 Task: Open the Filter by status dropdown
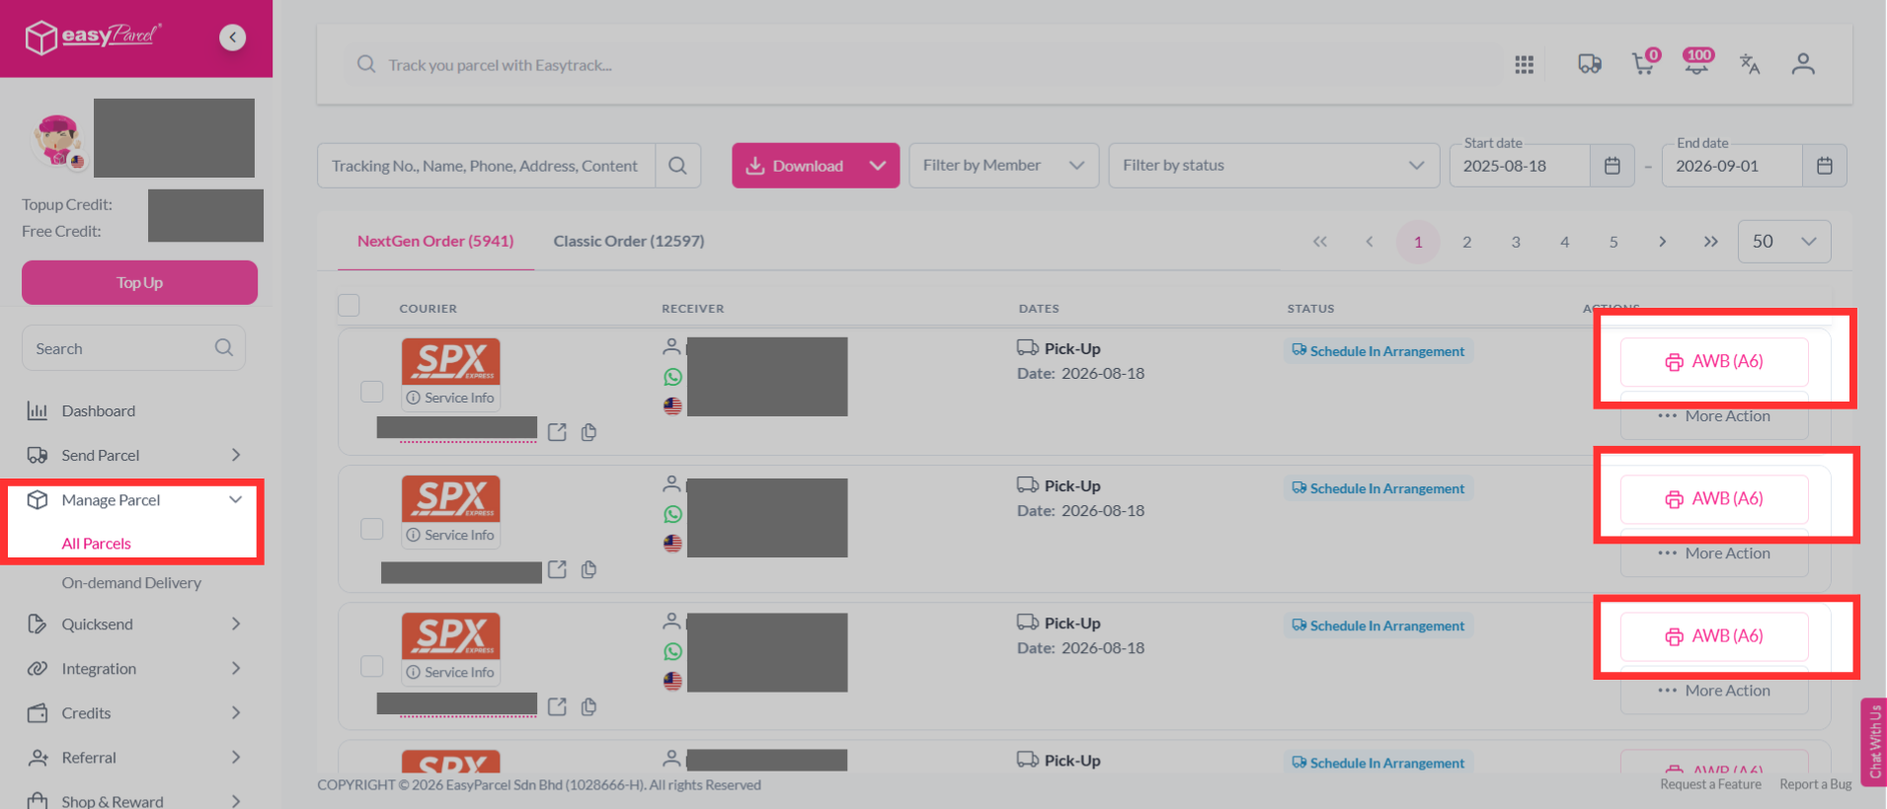pos(1274,166)
